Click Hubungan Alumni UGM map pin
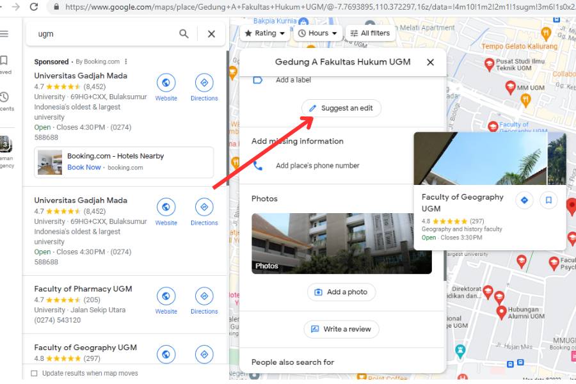 501,312
